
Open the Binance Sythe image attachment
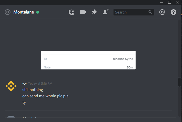tap(88, 60)
